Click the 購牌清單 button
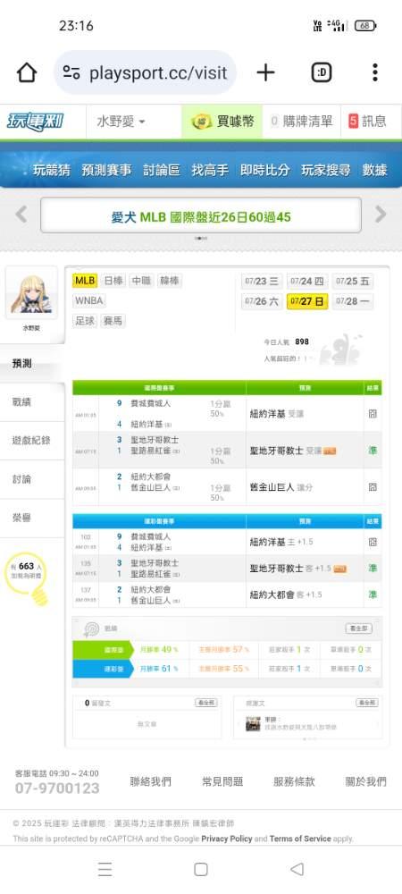This screenshot has width=402, height=894. (x=301, y=122)
